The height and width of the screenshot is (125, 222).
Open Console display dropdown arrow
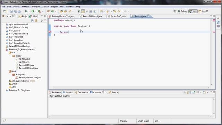201,92
